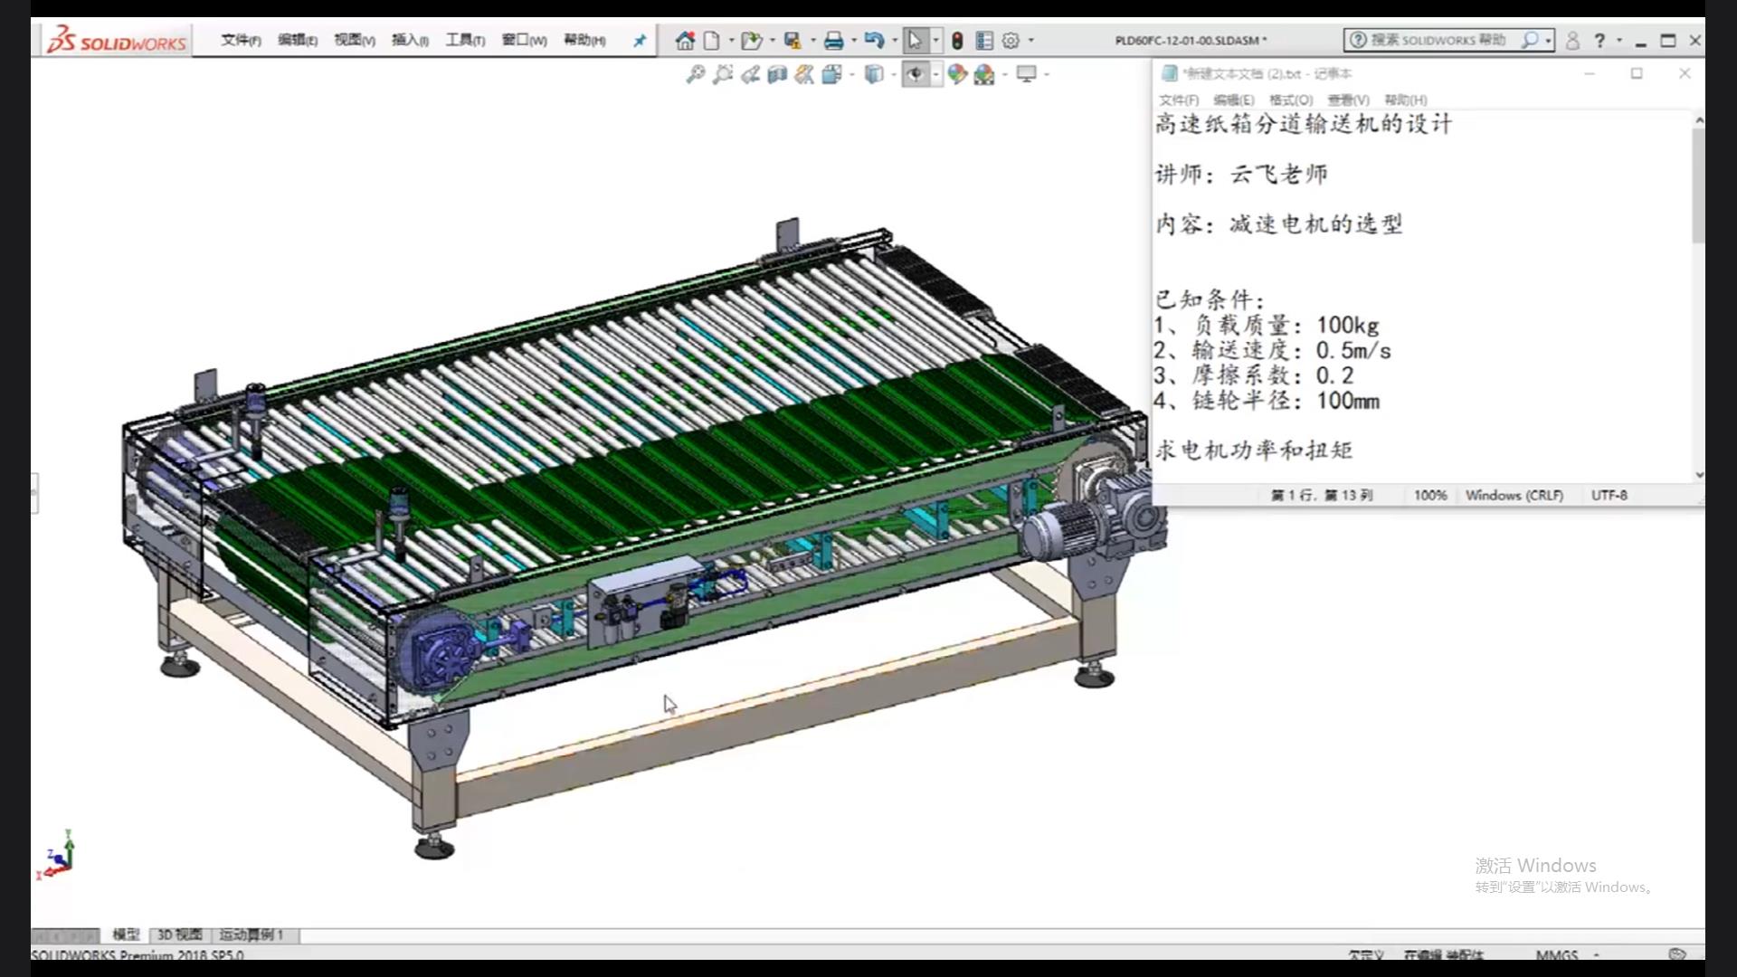Click the 100% zoom level in Notepad status bar
Screen dimensions: 1737x977
[1430, 496]
